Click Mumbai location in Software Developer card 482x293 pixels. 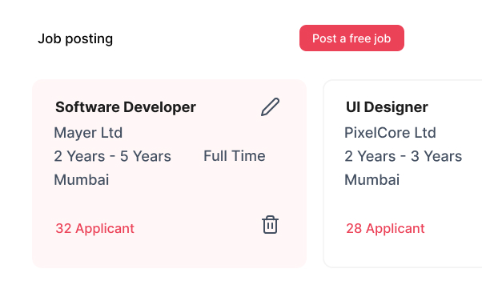click(82, 179)
